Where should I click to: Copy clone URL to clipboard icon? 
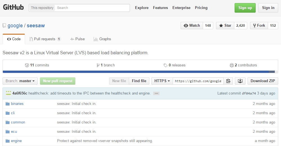tap(228, 81)
